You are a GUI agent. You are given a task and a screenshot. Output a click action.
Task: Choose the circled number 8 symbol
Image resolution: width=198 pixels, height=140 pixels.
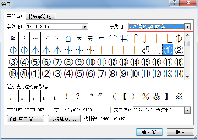68,62
